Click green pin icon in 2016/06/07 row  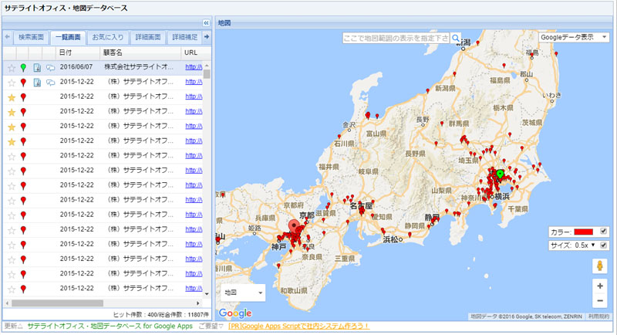[x=24, y=68]
